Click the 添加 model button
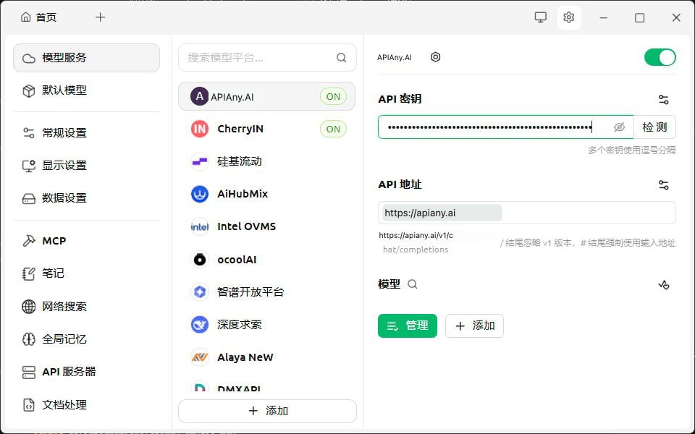Image resolution: width=695 pixels, height=434 pixels. (474, 326)
